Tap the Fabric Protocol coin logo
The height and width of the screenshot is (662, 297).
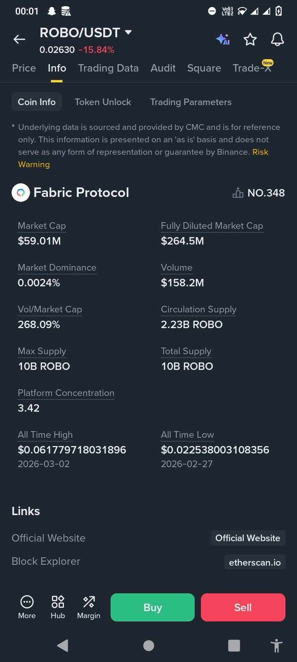[x=21, y=192]
